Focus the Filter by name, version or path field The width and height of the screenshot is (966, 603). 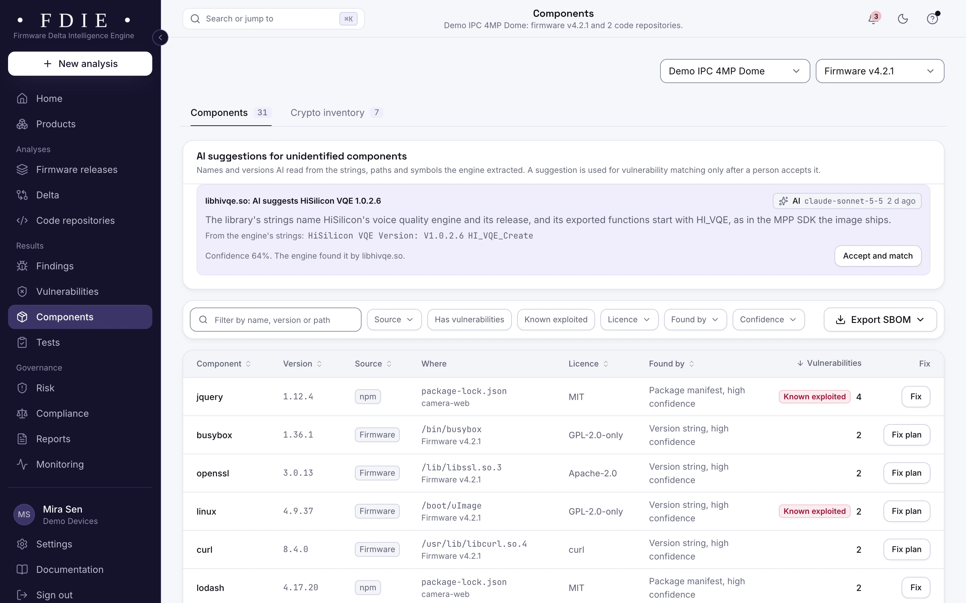(275, 320)
